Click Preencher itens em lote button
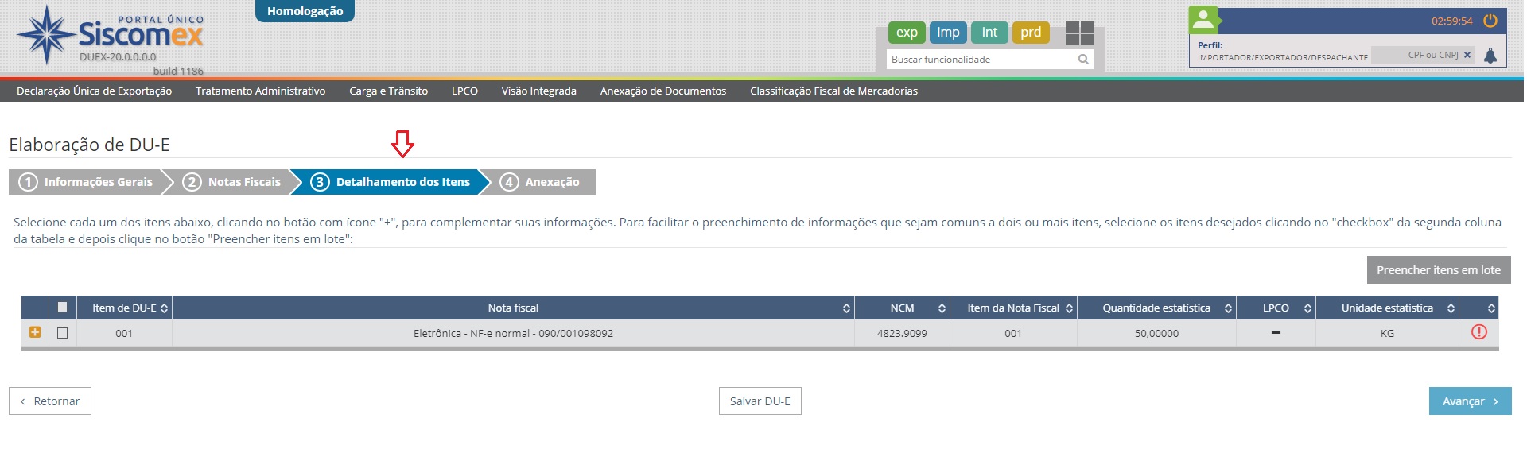 pos(1439,269)
